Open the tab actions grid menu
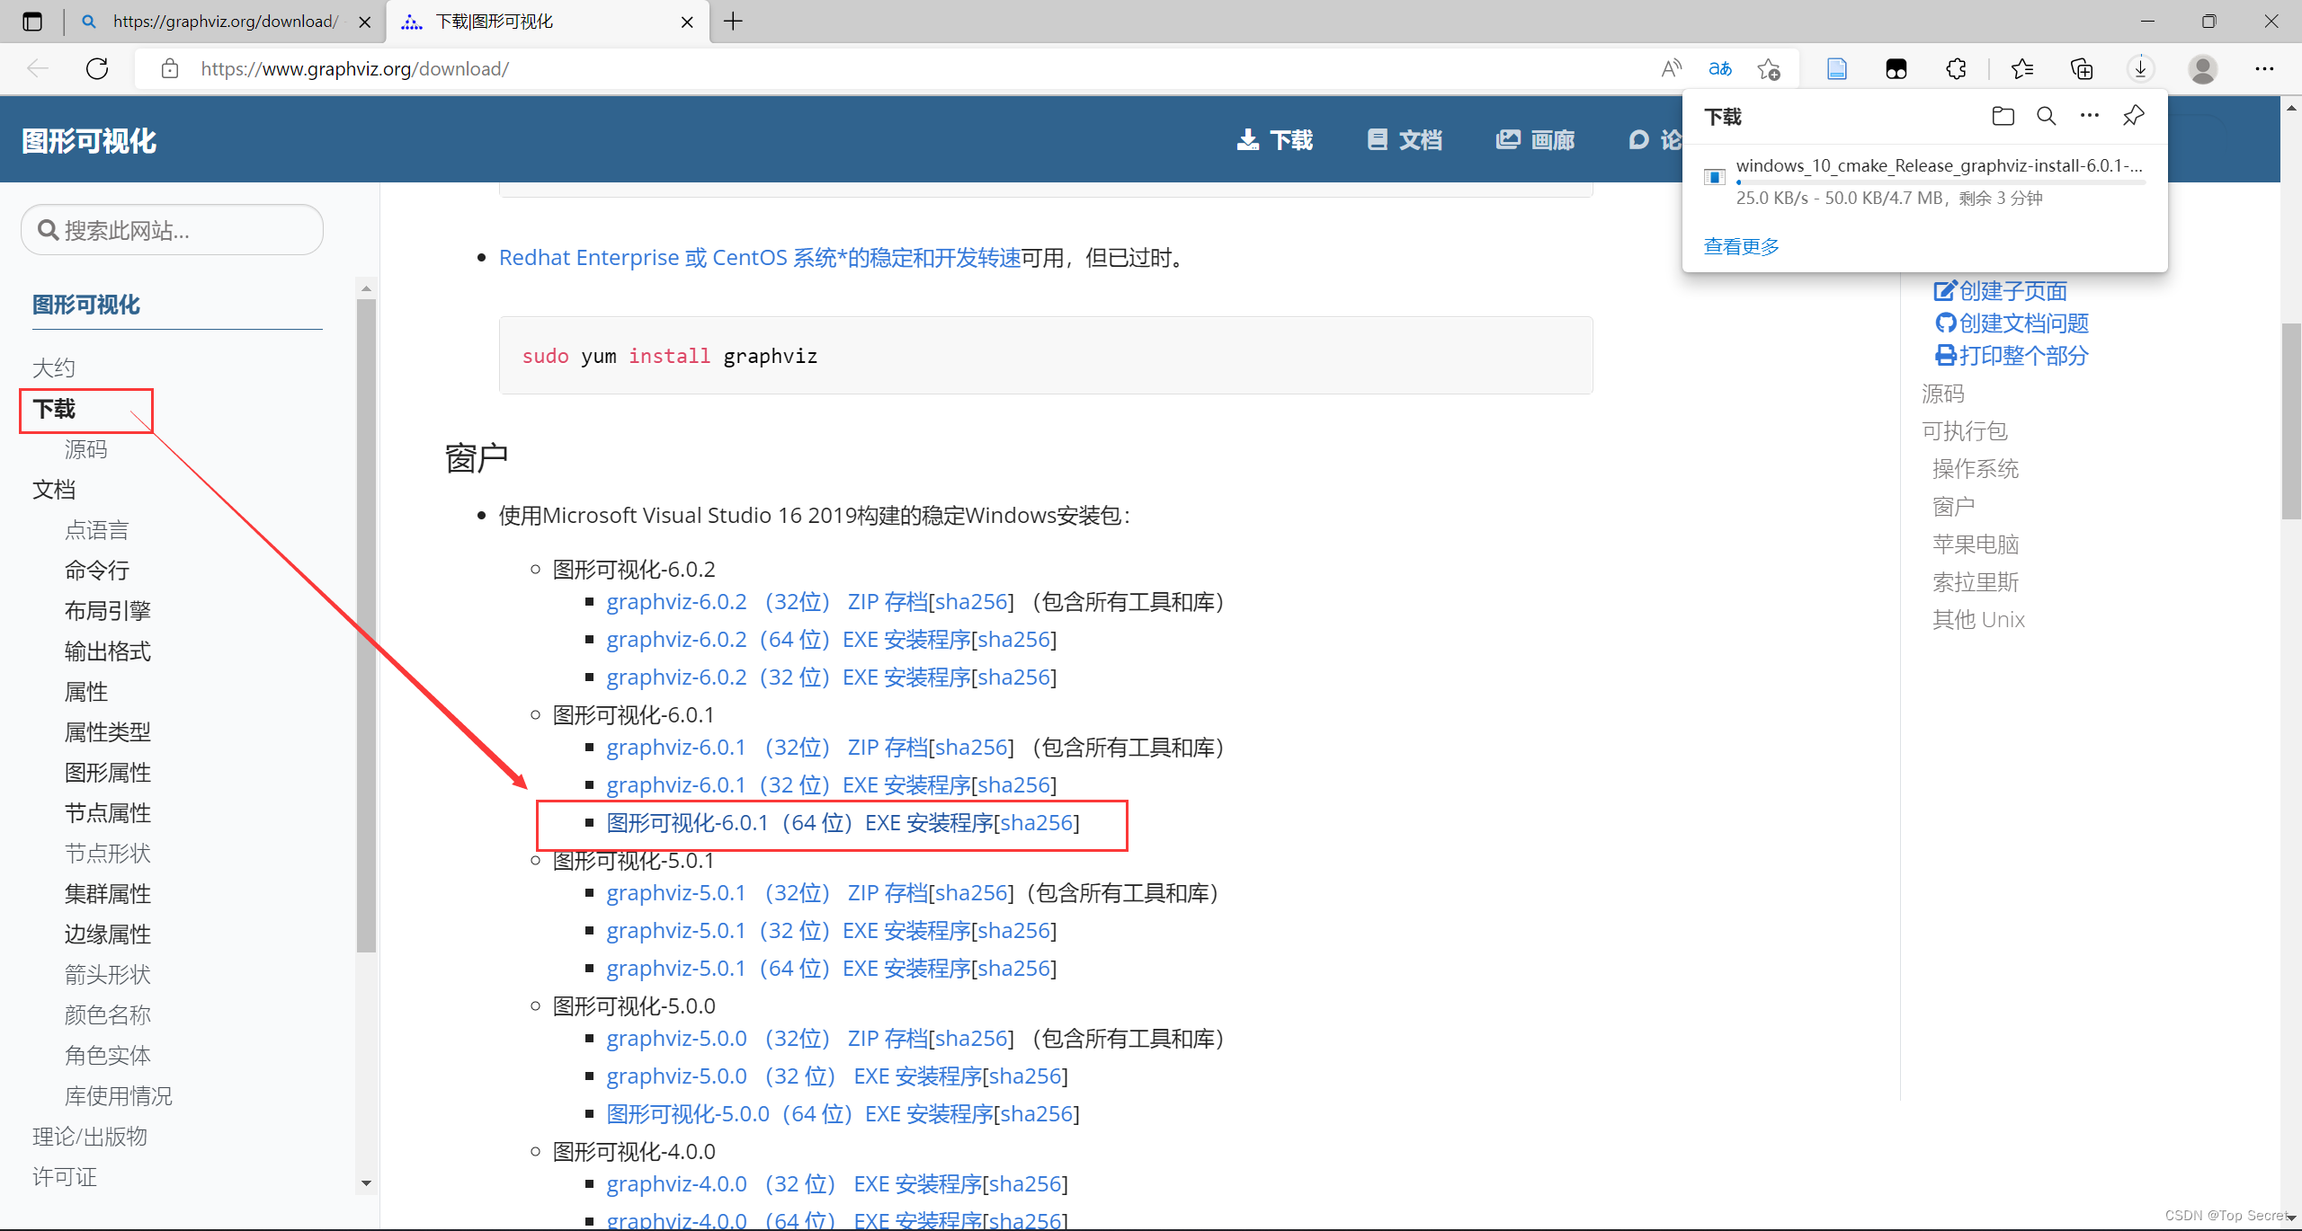This screenshot has height=1231, width=2302. click(32, 21)
